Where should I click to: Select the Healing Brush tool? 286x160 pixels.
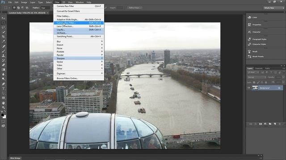(3, 46)
